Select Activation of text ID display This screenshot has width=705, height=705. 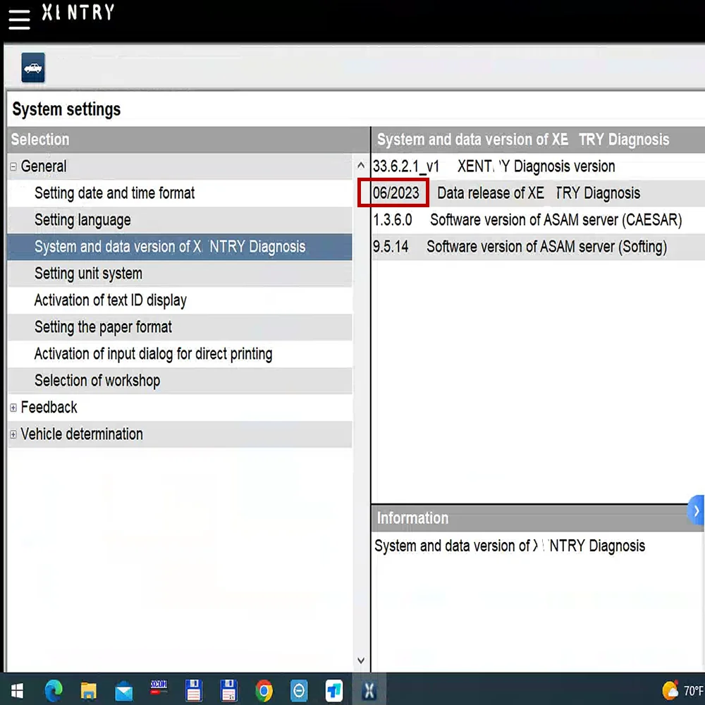pos(180,300)
